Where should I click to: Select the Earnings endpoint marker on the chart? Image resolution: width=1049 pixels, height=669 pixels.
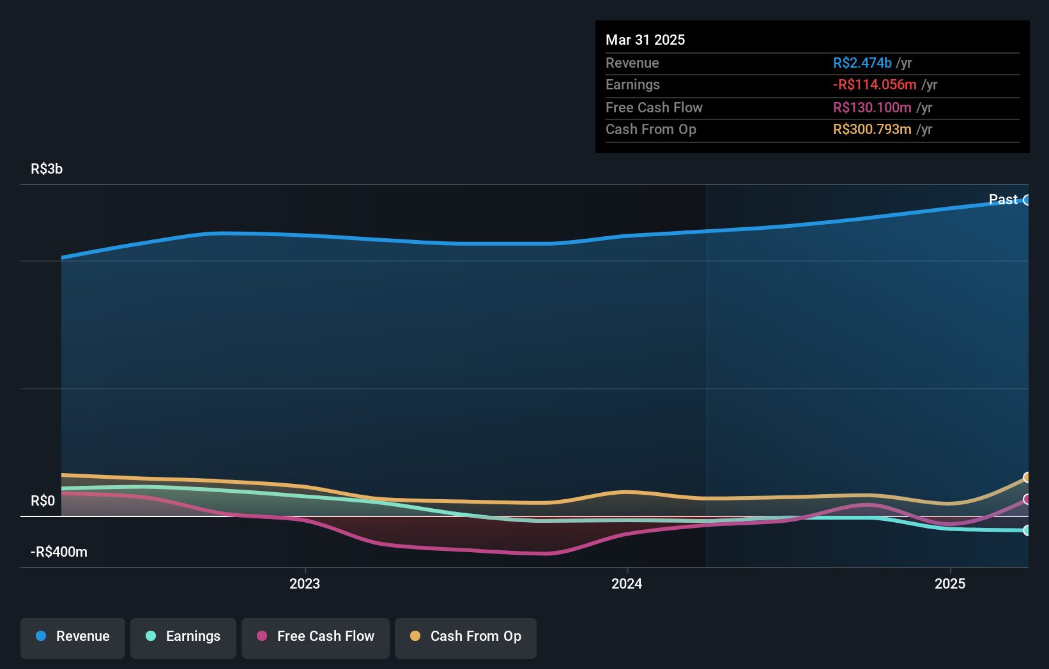coord(1027,530)
